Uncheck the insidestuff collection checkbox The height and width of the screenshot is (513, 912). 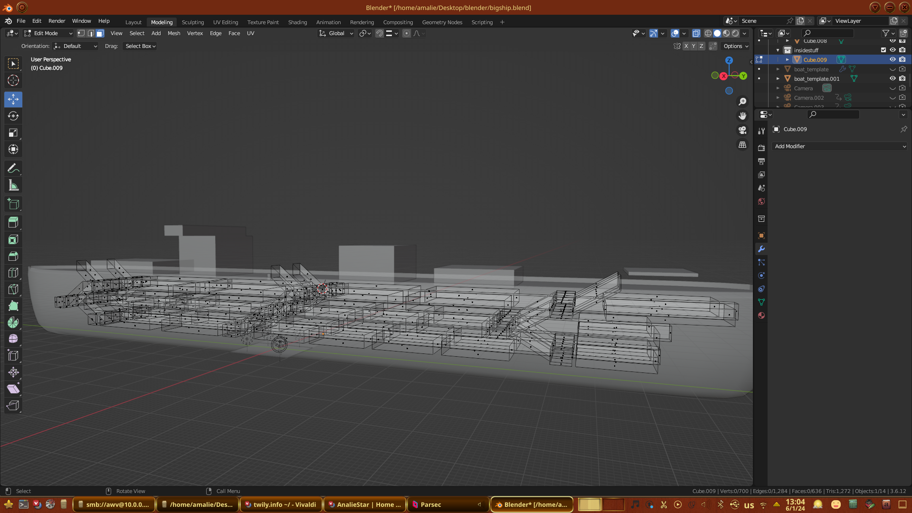pos(883,50)
